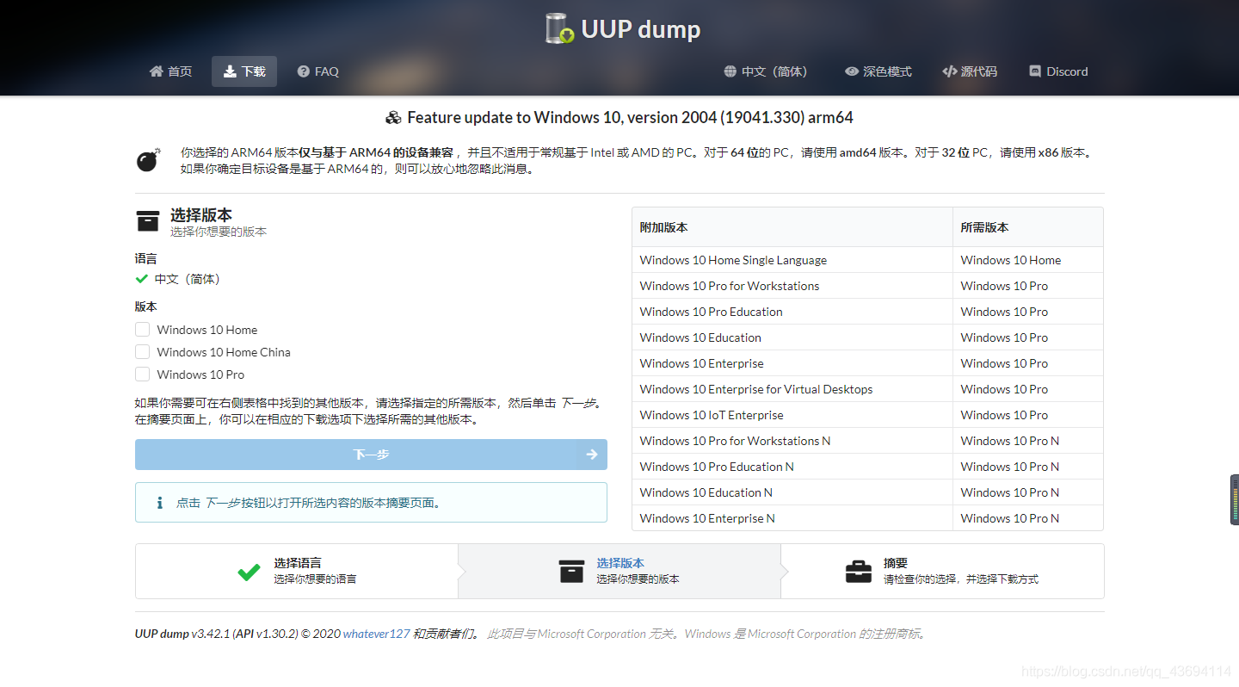
Task: Click the Windows 10 Pro for Workstations N cell
Action: pyautogui.click(x=792, y=441)
